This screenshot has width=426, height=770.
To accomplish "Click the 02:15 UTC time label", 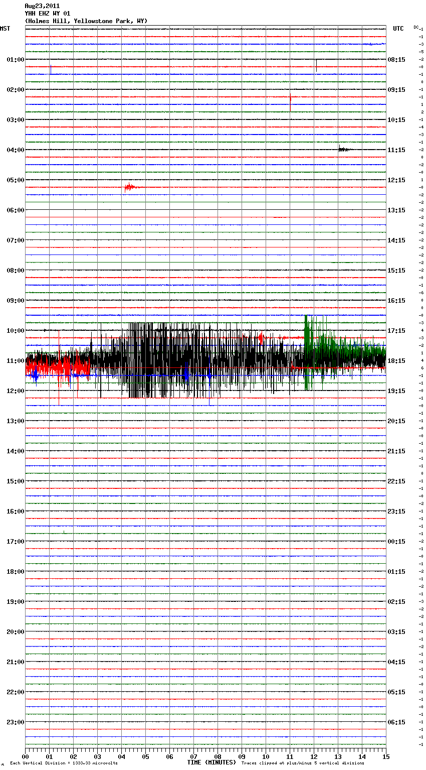I will [x=396, y=601].
